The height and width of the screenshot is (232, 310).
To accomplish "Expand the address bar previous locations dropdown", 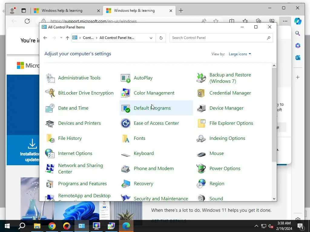I will [151, 38].
